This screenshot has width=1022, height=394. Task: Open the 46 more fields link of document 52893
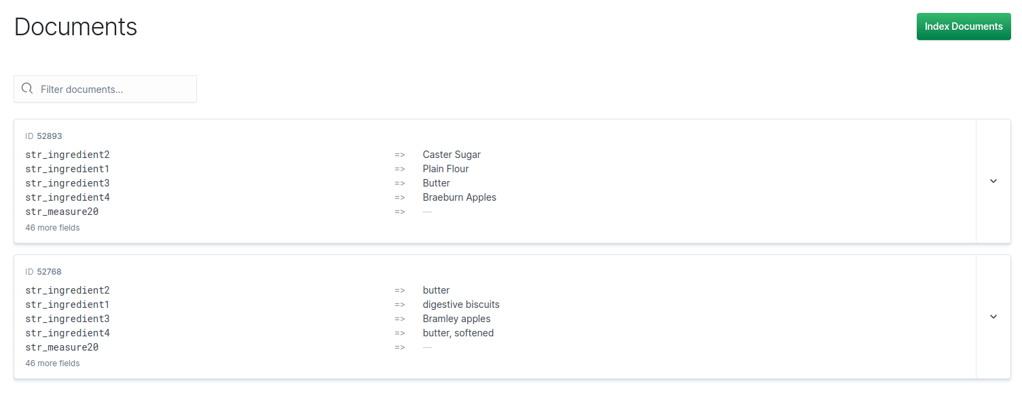[52, 227]
